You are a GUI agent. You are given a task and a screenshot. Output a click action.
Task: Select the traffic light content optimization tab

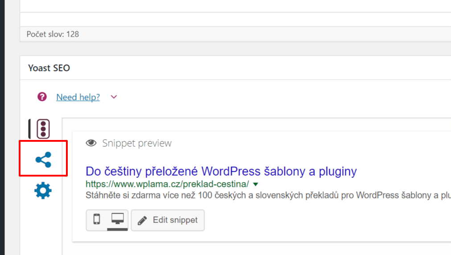(x=43, y=129)
